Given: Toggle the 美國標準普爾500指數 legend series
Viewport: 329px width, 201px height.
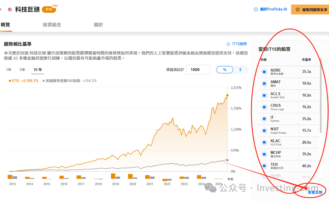Looking at the screenshot, I should point(69,81).
